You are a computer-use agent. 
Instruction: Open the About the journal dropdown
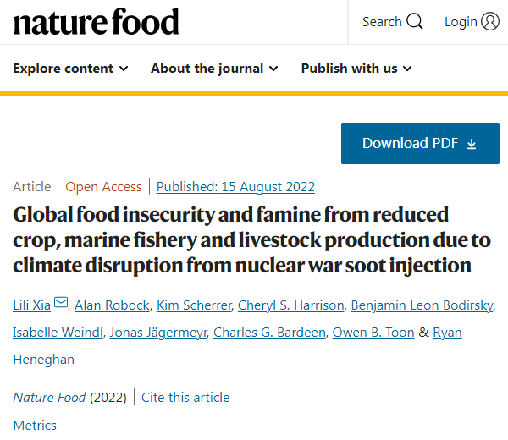[x=214, y=69]
